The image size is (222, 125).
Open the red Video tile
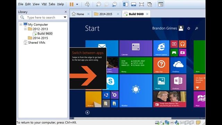[174, 44]
